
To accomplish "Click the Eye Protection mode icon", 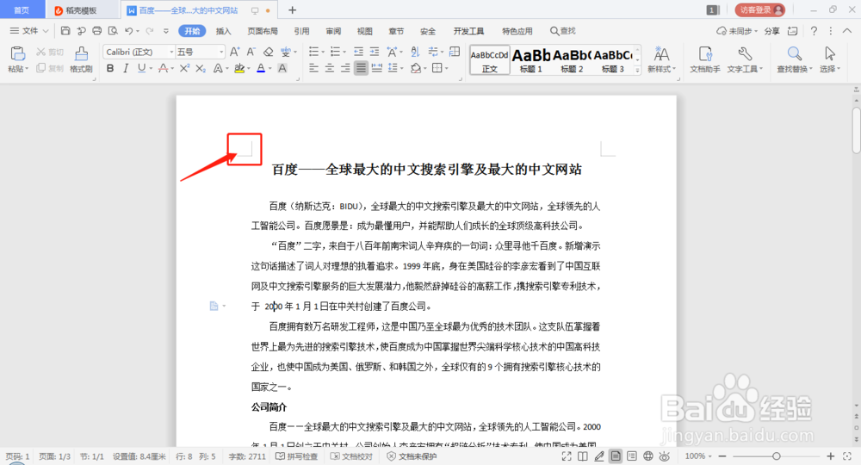I will coord(665,456).
